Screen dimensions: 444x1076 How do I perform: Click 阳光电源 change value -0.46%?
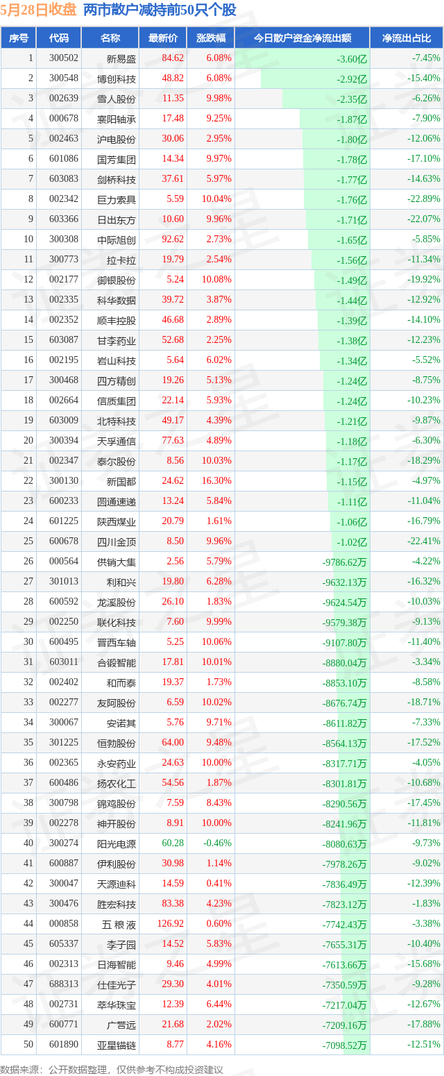[218, 843]
